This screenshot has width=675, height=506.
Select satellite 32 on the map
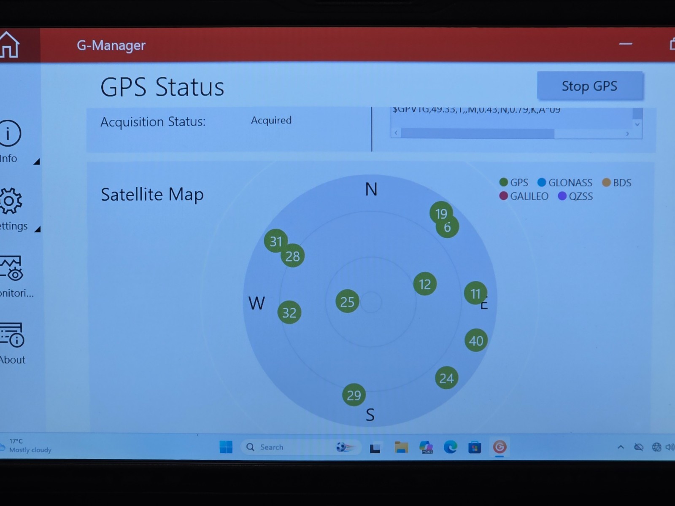coord(289,312)
